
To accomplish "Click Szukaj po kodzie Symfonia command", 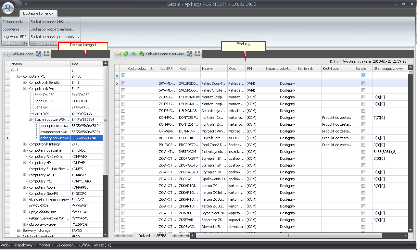I will (53, 29).
